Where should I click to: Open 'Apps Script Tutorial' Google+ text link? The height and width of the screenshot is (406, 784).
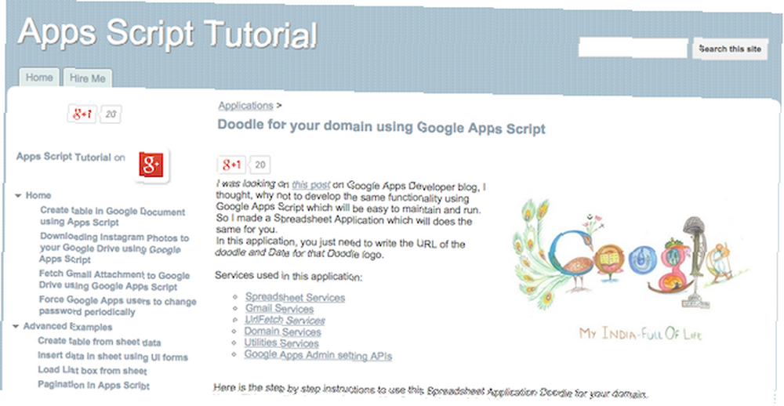[x=64, y=157]
